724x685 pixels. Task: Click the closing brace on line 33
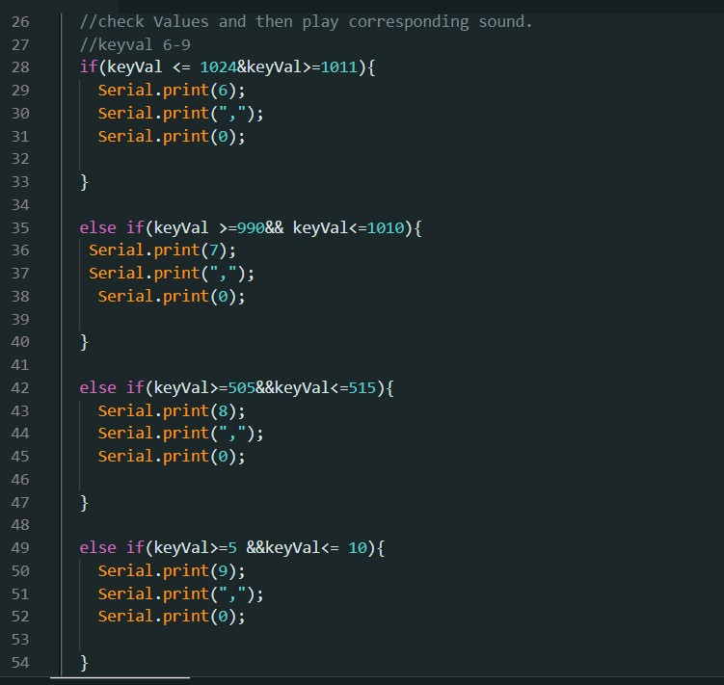tap(84, 182)
